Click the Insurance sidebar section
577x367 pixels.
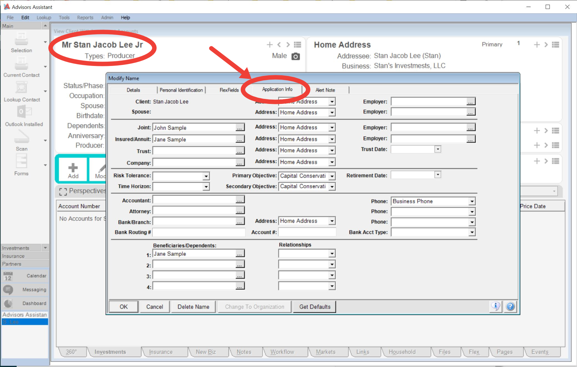tap(25, 256)
